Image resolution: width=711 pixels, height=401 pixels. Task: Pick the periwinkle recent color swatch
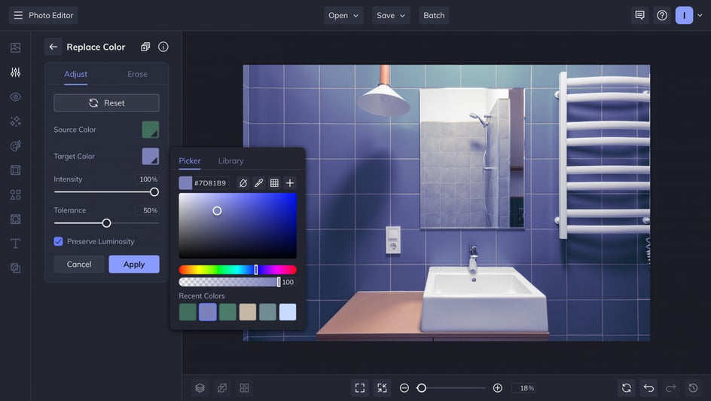(208, 312)
